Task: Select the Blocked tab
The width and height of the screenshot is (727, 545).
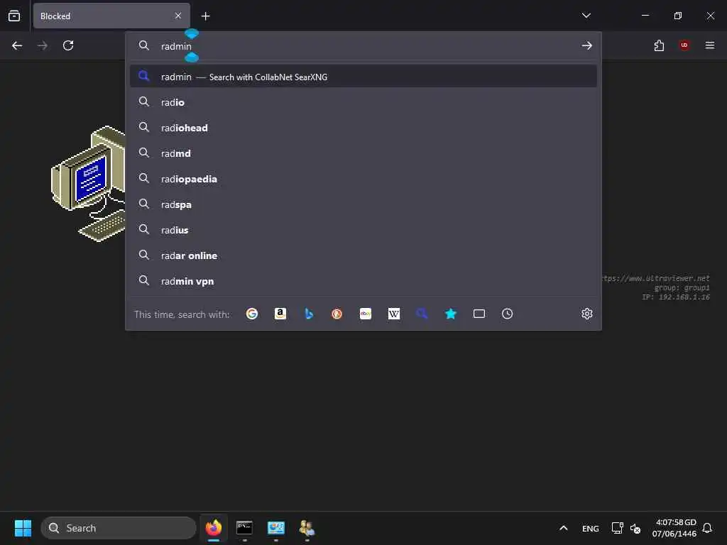Action: click(x=111, y=16)
